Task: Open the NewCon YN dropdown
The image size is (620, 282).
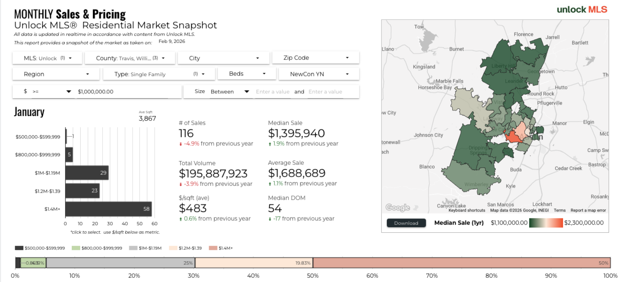Action: pos(319,74)
